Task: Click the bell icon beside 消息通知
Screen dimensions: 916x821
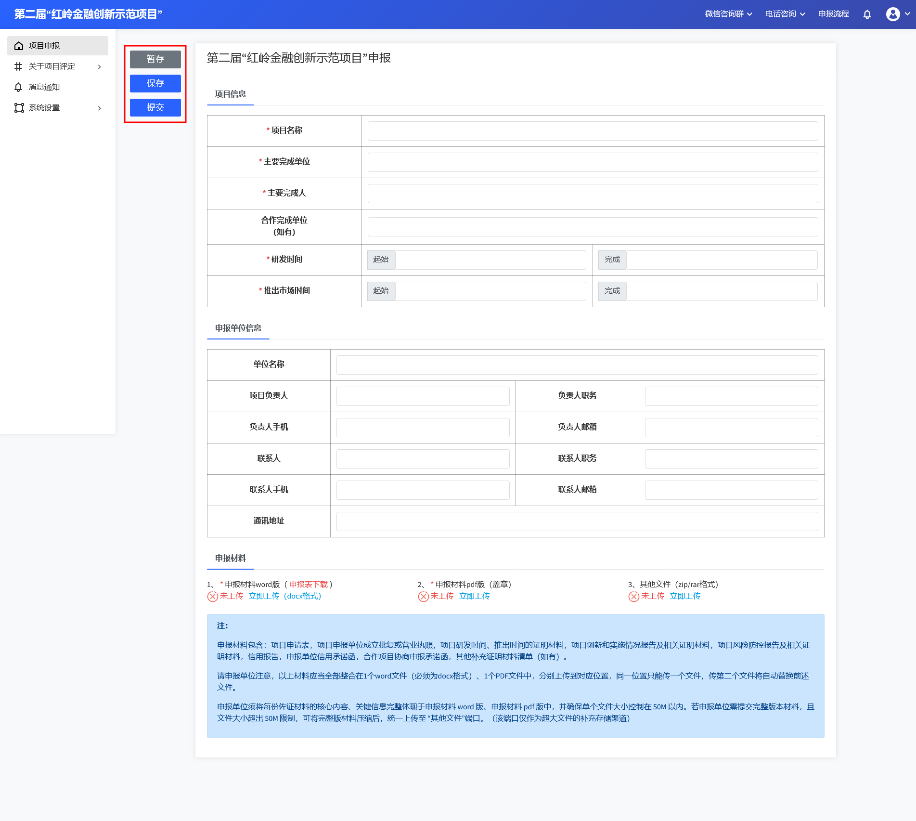Action: [x=19, y=87]
